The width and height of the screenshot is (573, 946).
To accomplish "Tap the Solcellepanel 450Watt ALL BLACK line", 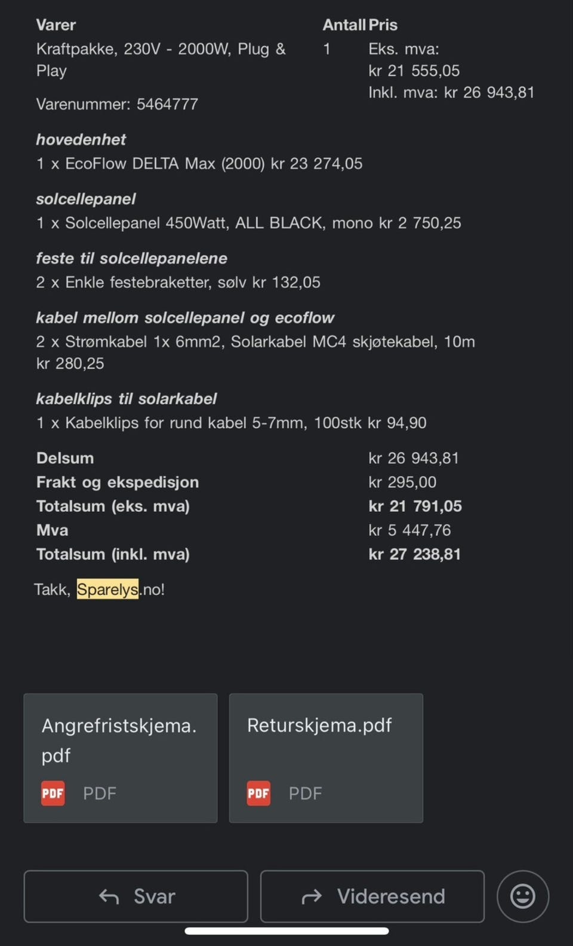I will (x=248, y=223).
